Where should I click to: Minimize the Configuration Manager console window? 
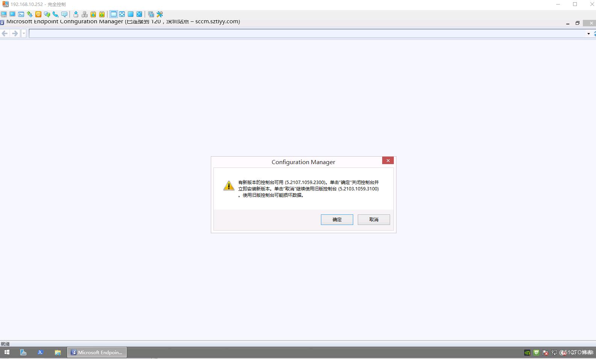coord(568,23)
